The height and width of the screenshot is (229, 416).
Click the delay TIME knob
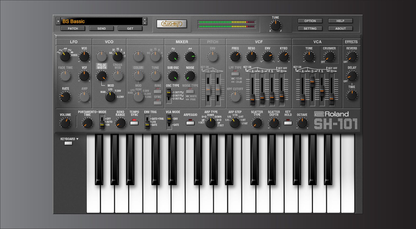point(352,95)
